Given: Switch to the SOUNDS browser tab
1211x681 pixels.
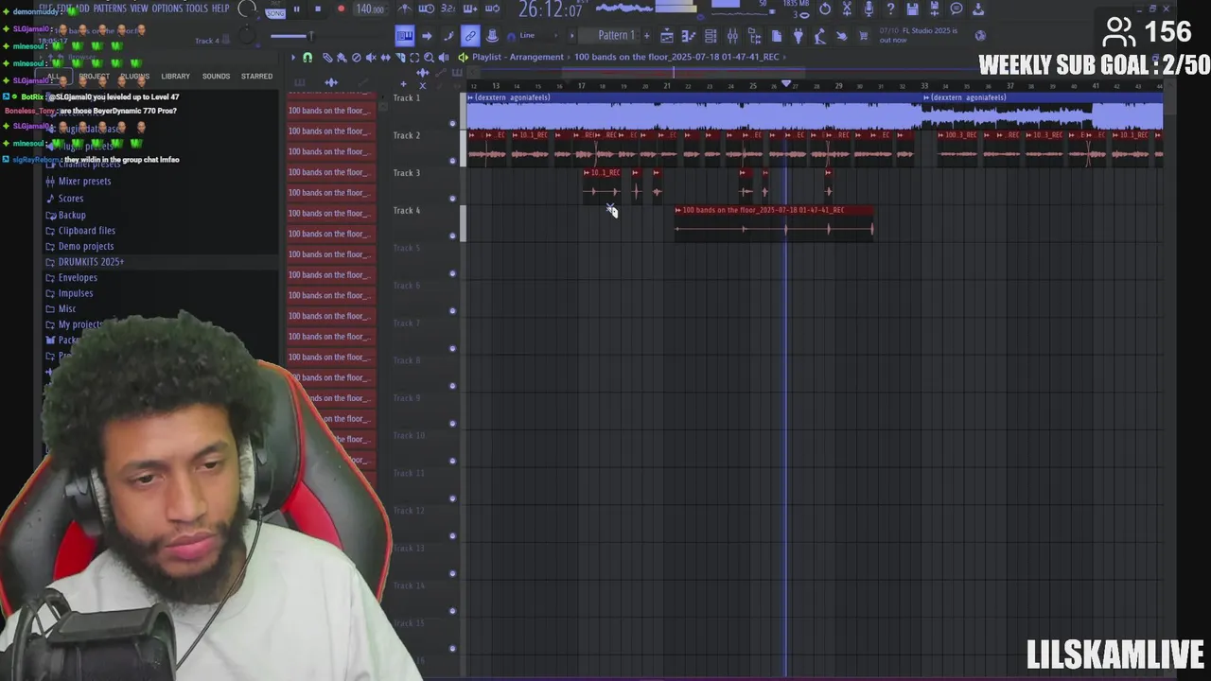Looking at the screenshot, I should [x=216, y=76].
